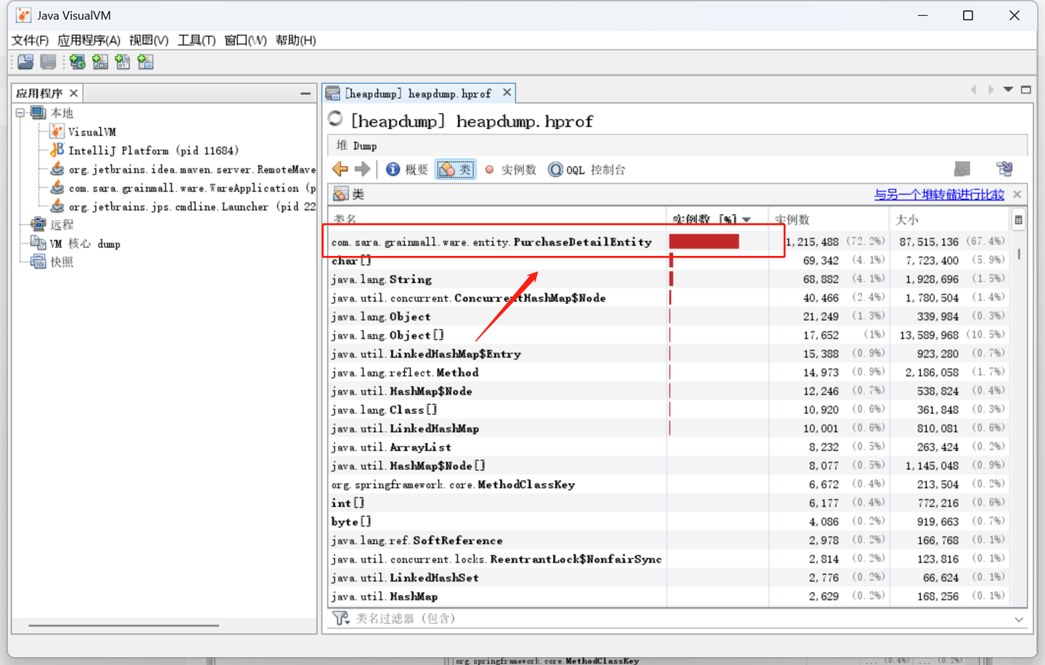This screenshot has width=1045, height=665.
Task: Click the 本地 computer icon in tree
Action: click(38, 113)
